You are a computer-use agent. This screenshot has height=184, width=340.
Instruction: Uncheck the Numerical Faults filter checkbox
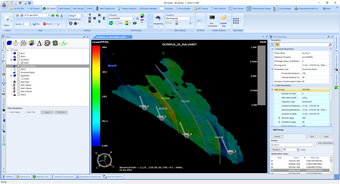tap(19, 66)
